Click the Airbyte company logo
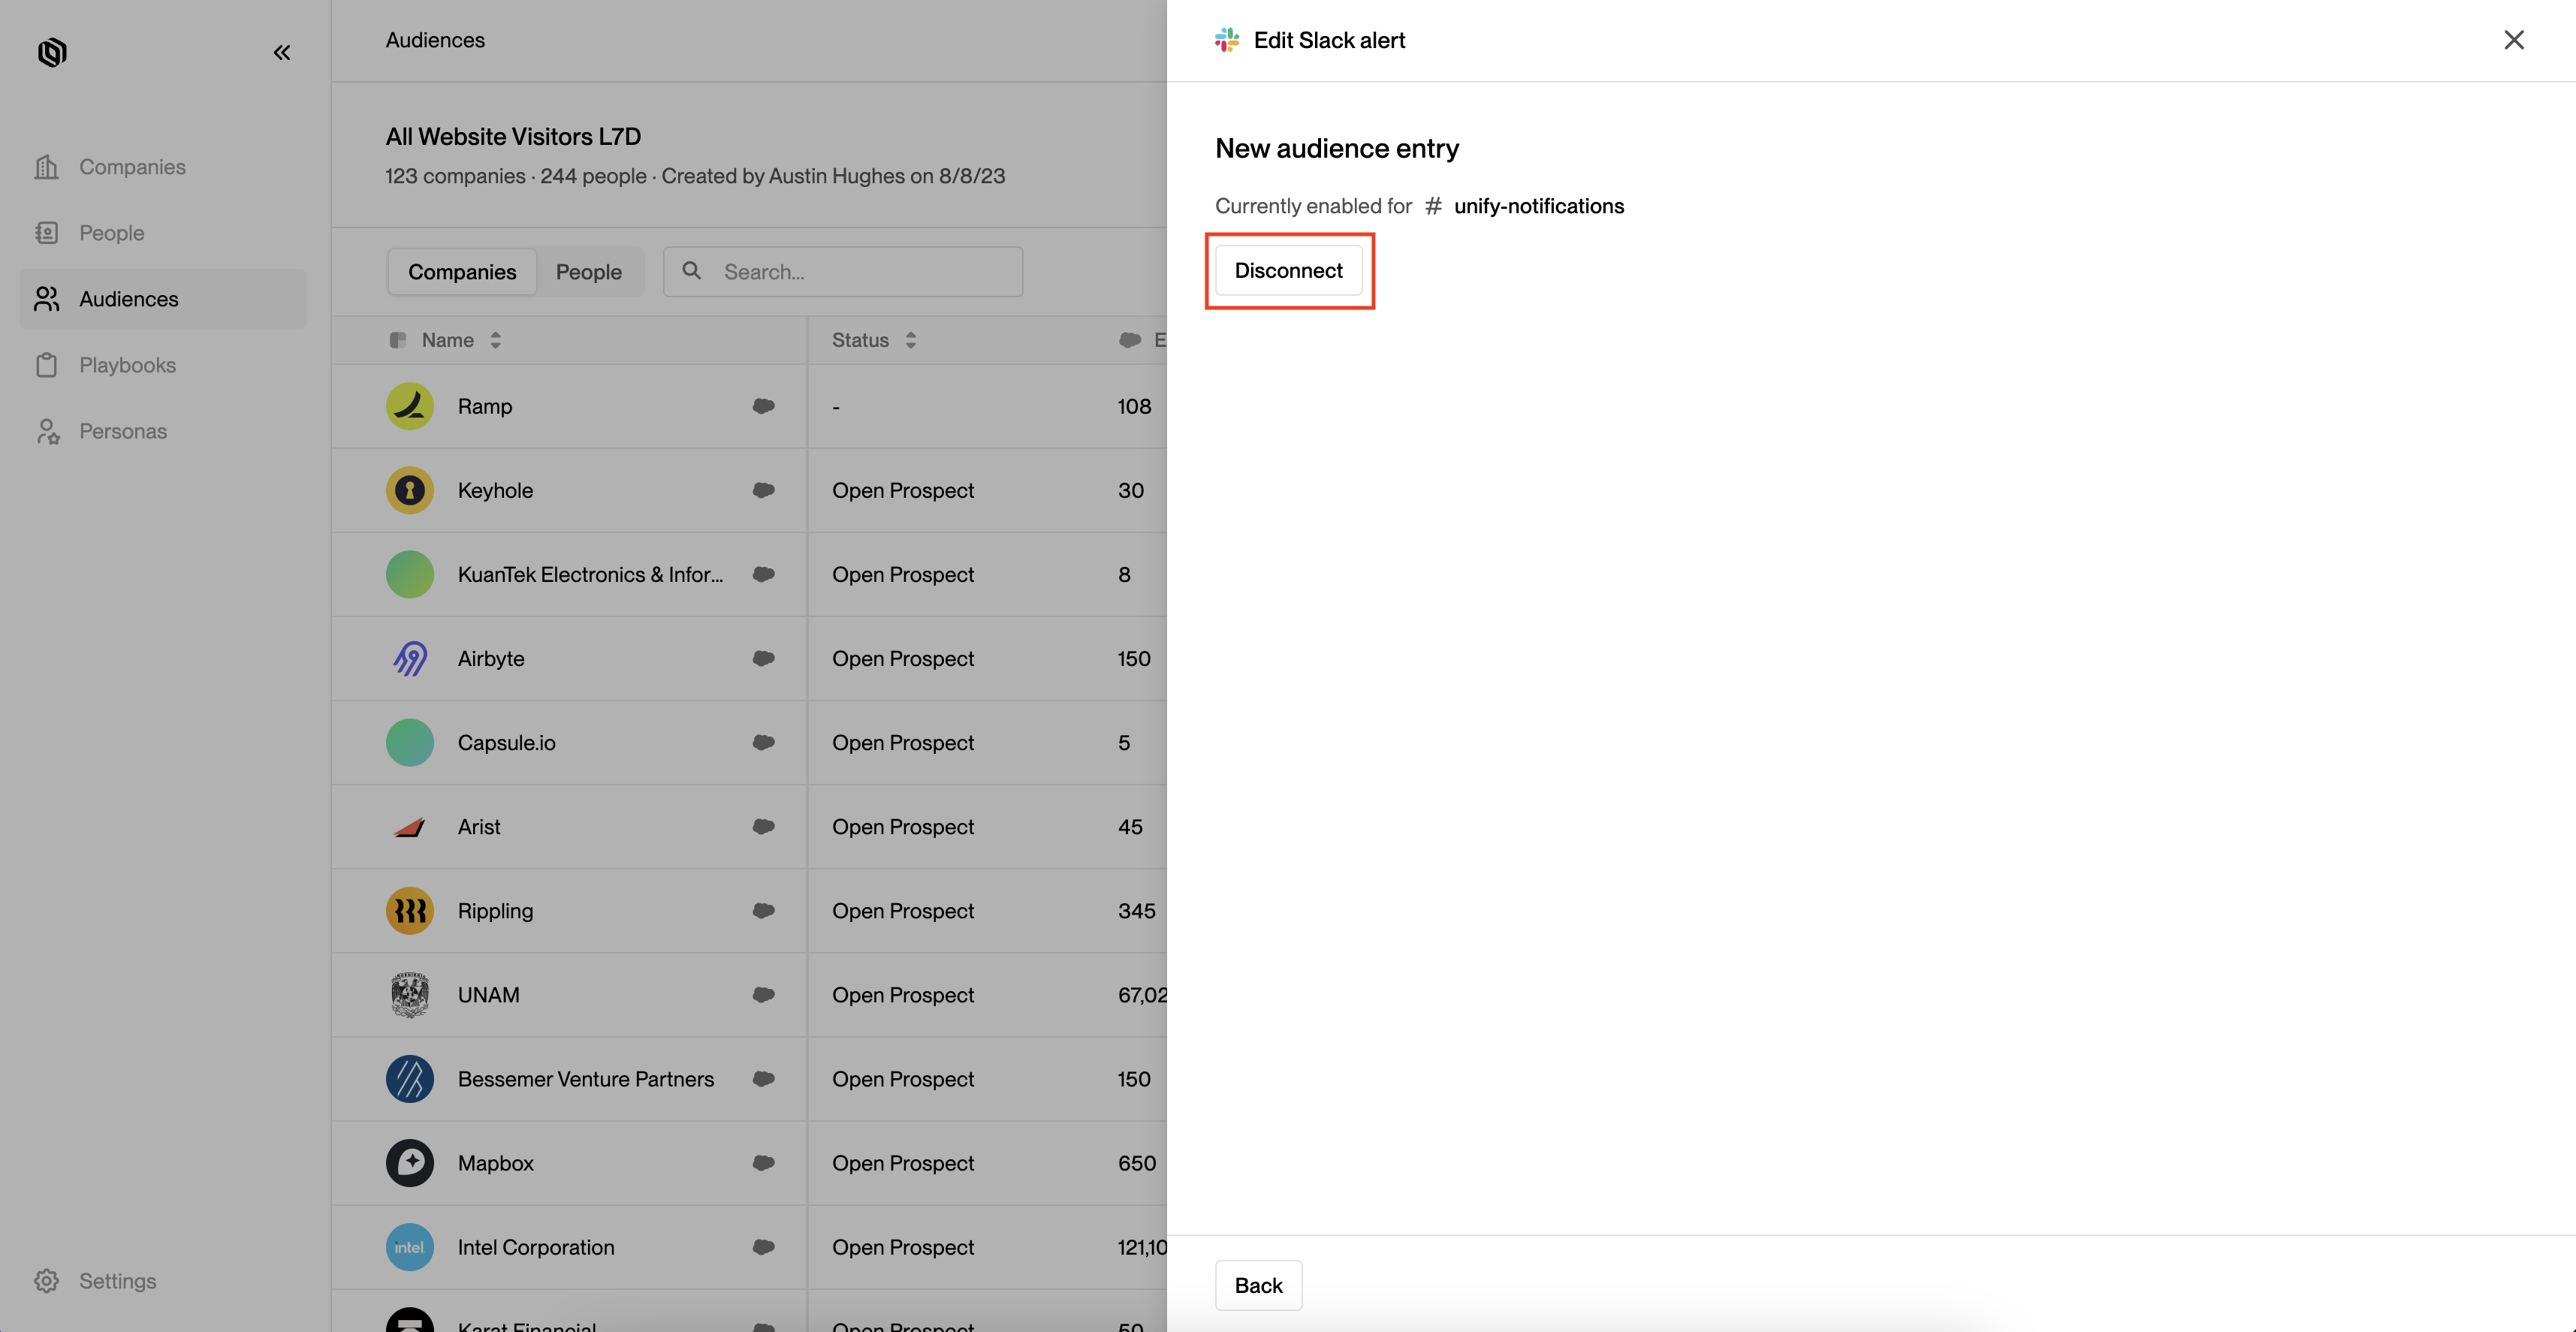Screen dimensions: 2576x1332 coord(410,658)
